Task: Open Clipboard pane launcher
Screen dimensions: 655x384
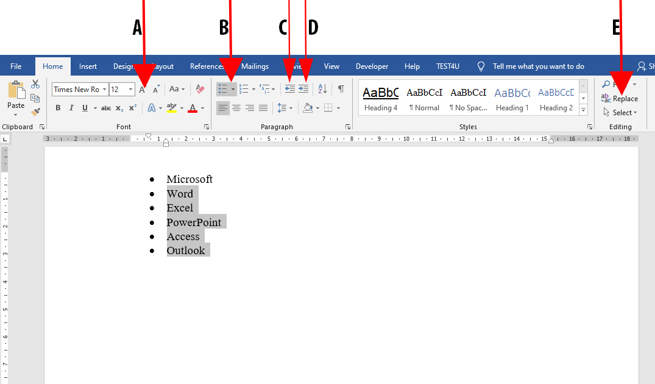Action: pyautogui.click(x=42, y=127)
